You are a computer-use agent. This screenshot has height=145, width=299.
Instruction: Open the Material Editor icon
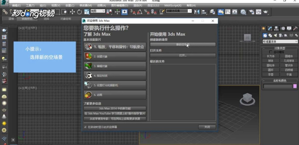tap(243, 12)
